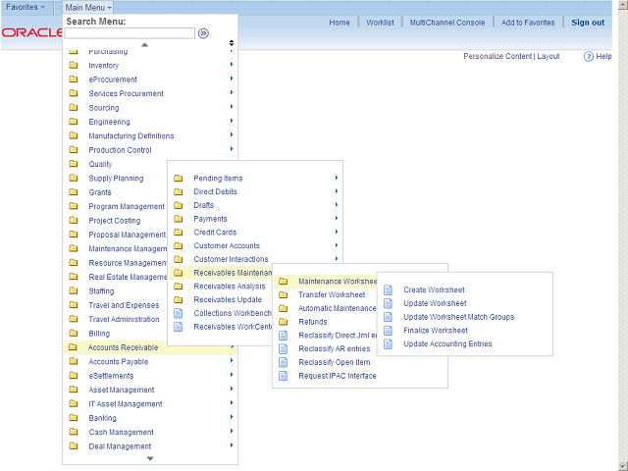Expand the Pending Items submenu arrow
Screen dimensions: 628x471
point(336,178)
